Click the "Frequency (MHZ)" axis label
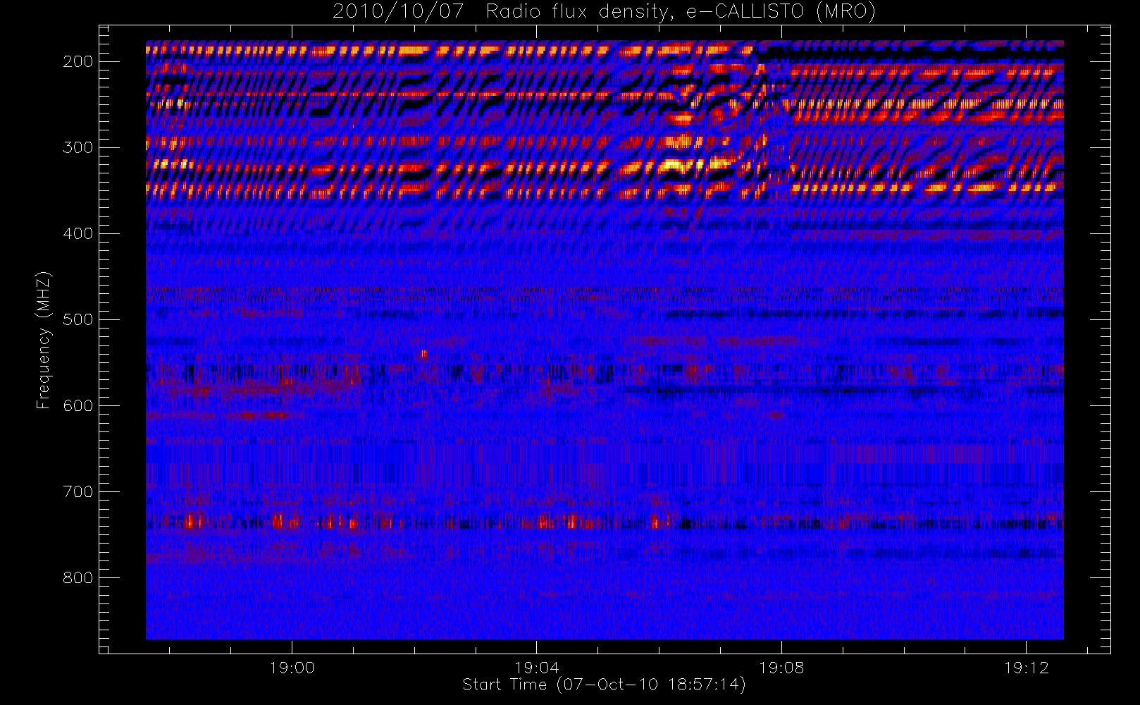Screen dimensions: 1140x705 pyautogui.click(x=44, y=340)
